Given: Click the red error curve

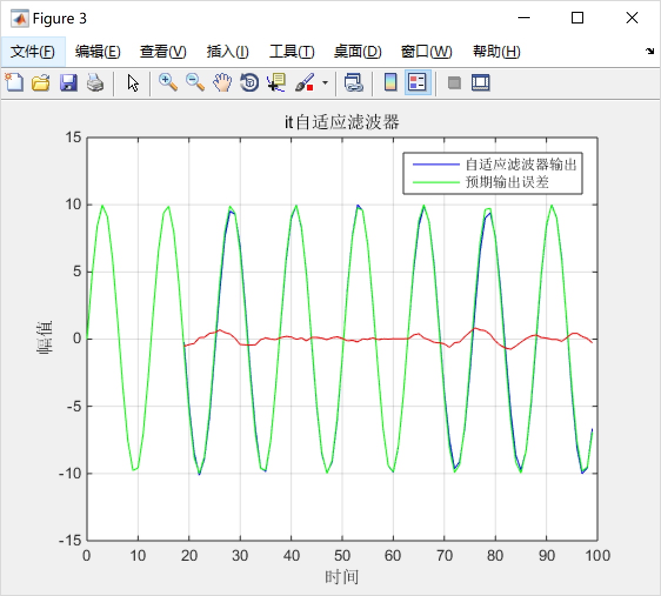Looking at the screenshot, I should coord(388,339).
